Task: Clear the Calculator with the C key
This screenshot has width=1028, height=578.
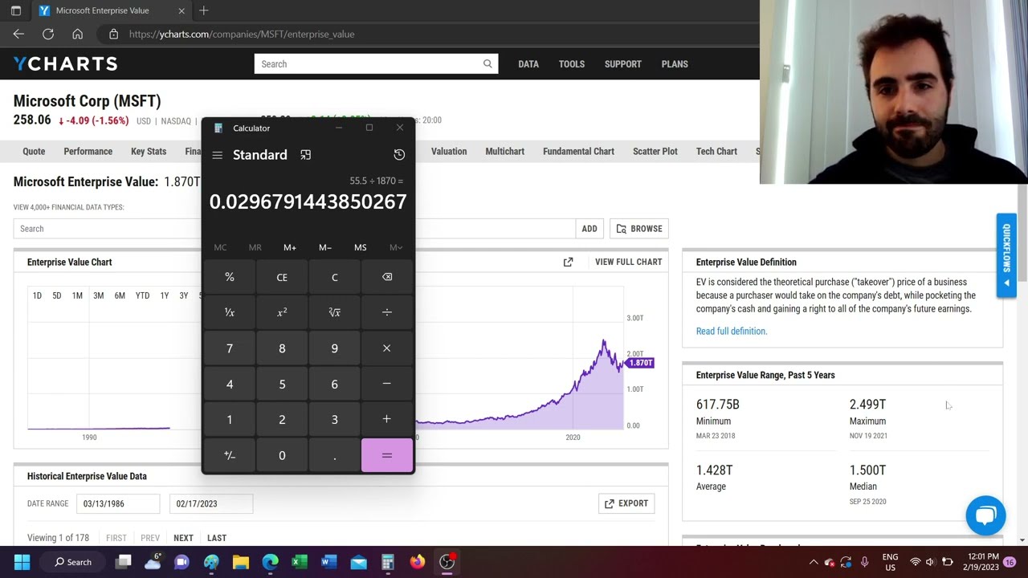Action: (335, 277)
